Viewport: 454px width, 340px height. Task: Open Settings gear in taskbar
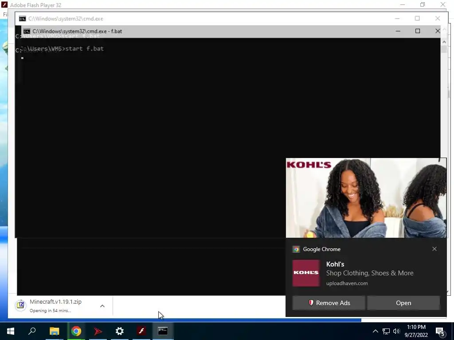(x=120, y=331)
